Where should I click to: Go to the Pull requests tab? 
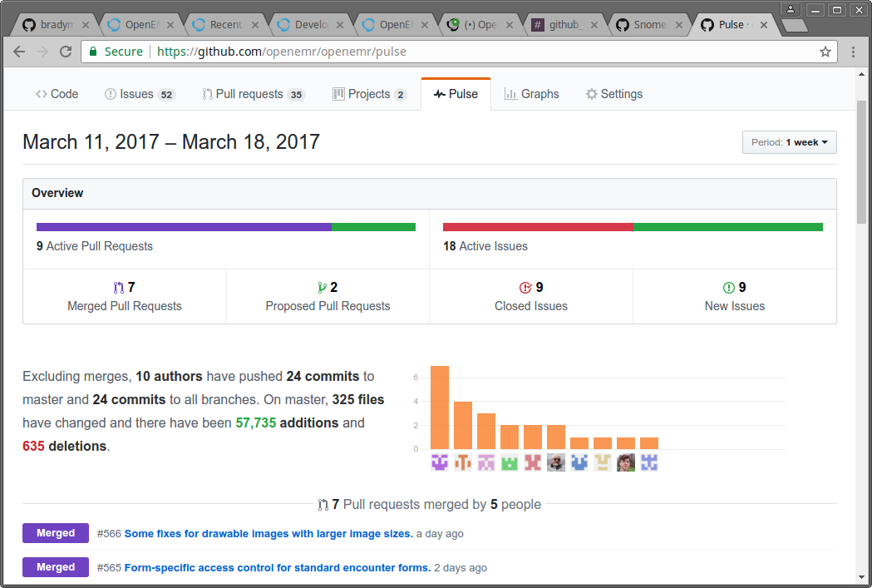[x=254, y=94]
